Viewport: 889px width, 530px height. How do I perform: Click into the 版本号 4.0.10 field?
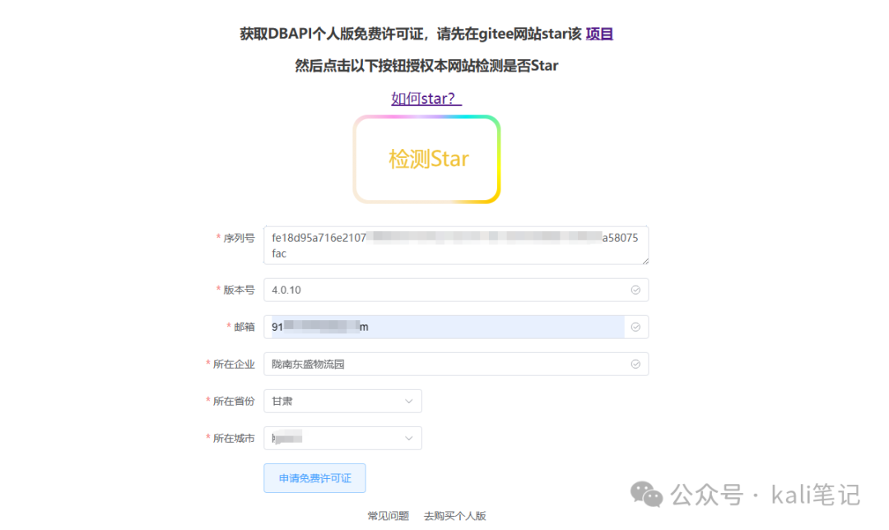tap(456, 291)
